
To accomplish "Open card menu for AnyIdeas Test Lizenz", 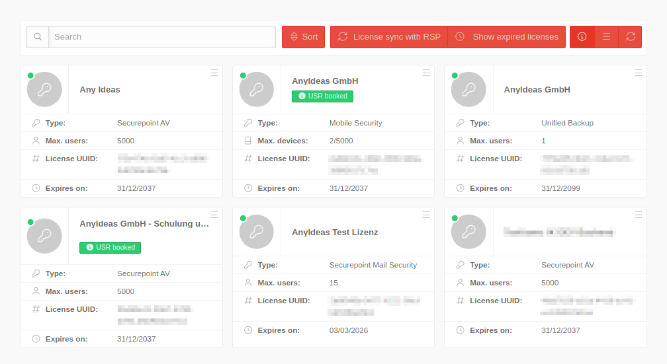I will [x=426, y=215].
